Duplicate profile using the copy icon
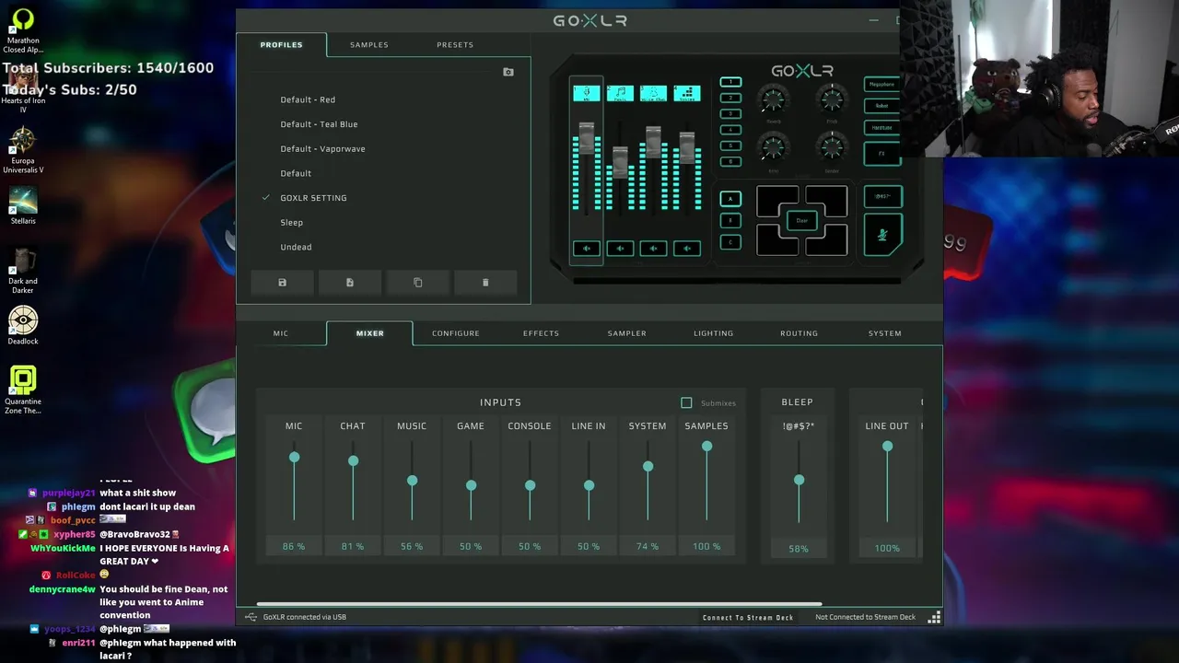This screenshot has height=663, width=1179. tap(418, 283)
